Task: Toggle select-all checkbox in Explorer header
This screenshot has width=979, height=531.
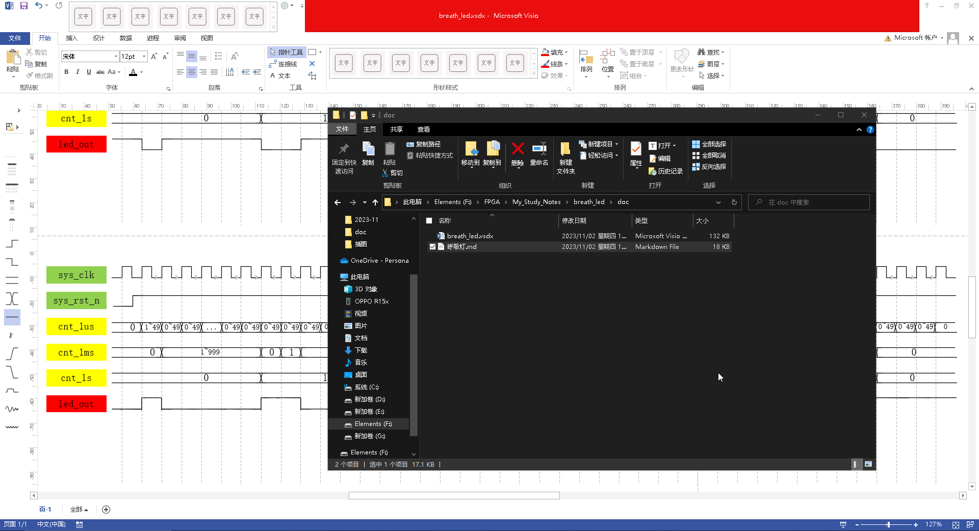Action: click(429, 221)
